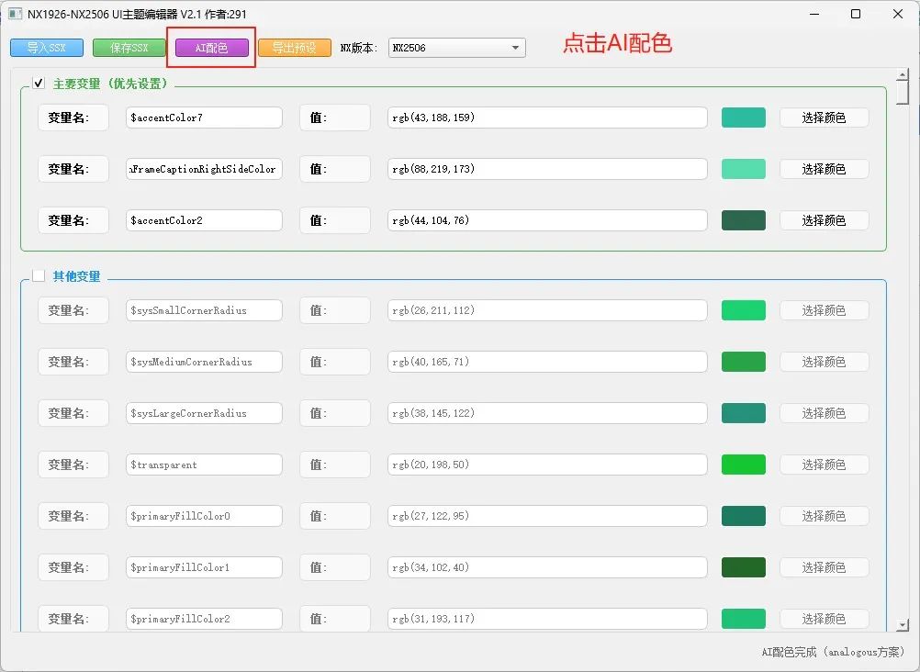Click the vertical scrollbar thumb
This screenshot has height=672, width=920.
tap(903, 93)
